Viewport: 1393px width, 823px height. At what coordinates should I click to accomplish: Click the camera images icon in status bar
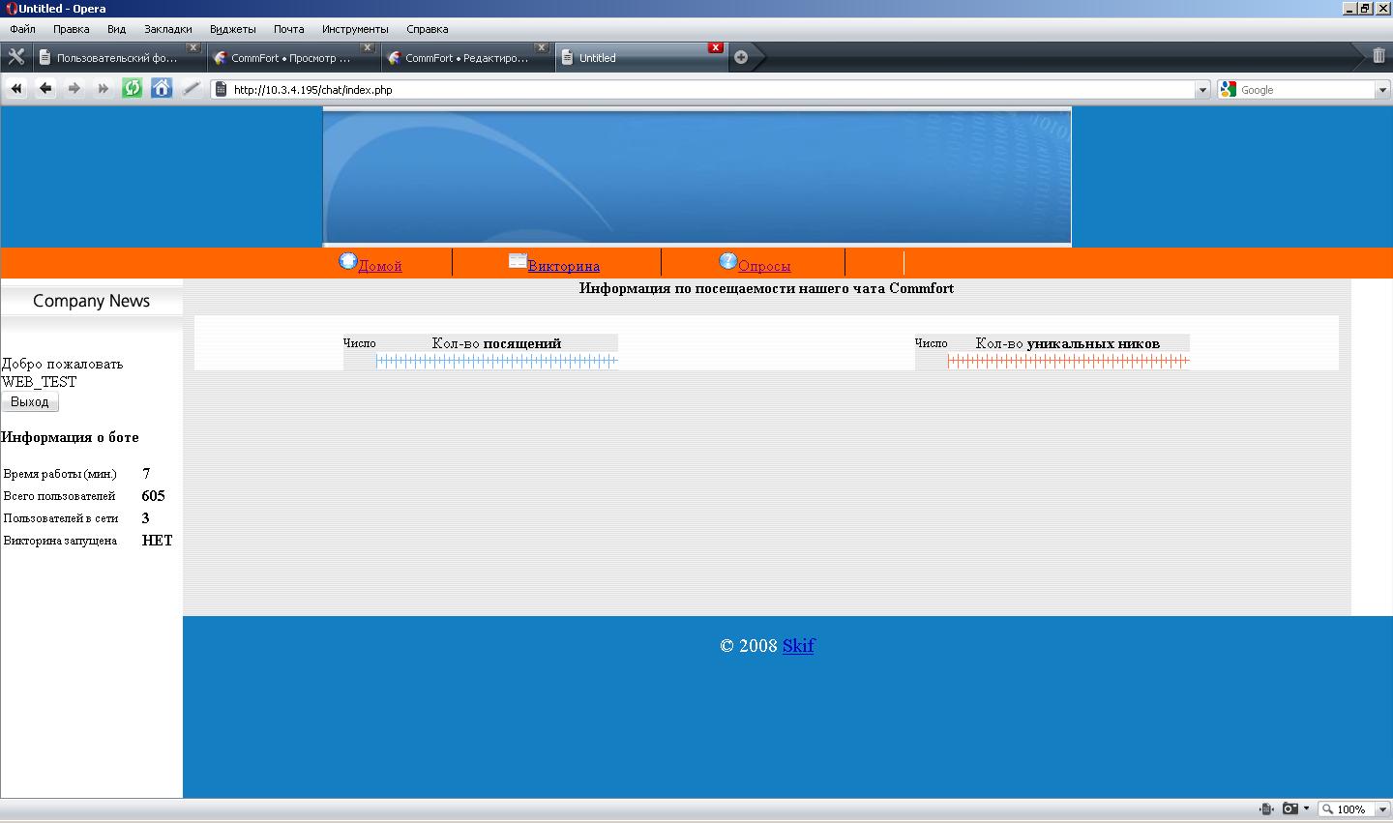click(1290, 808)
